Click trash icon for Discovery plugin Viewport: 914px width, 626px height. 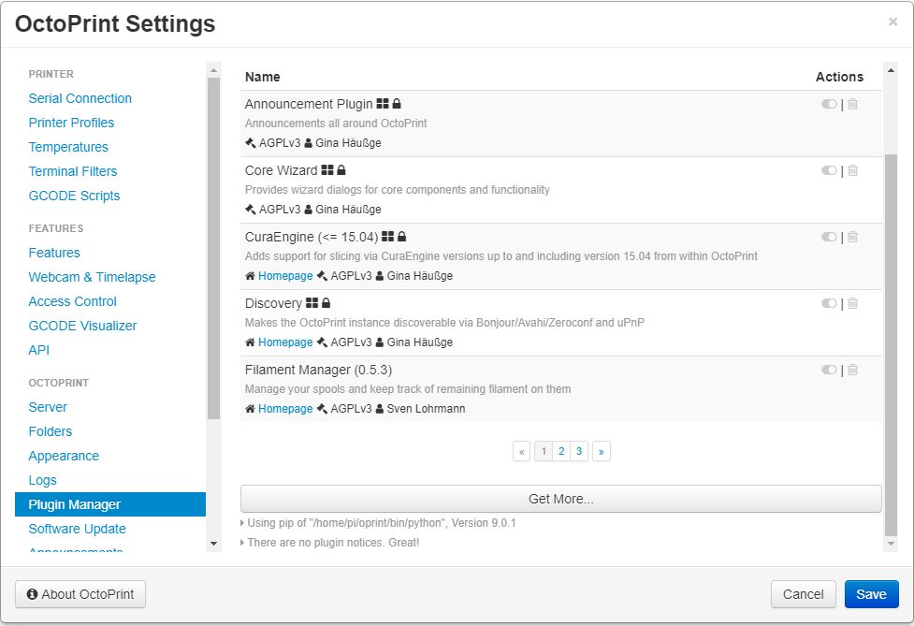[853, 303]
